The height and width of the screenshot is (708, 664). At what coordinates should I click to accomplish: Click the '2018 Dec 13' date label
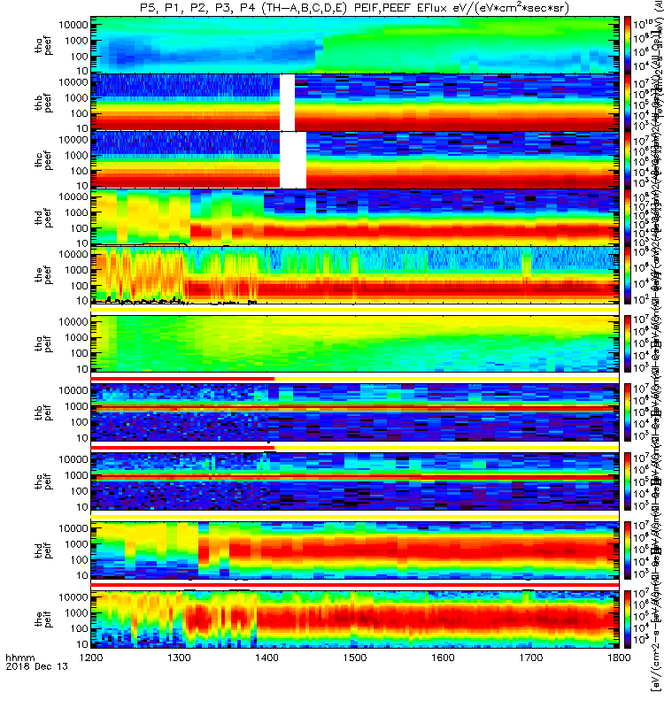coord(36,666)
